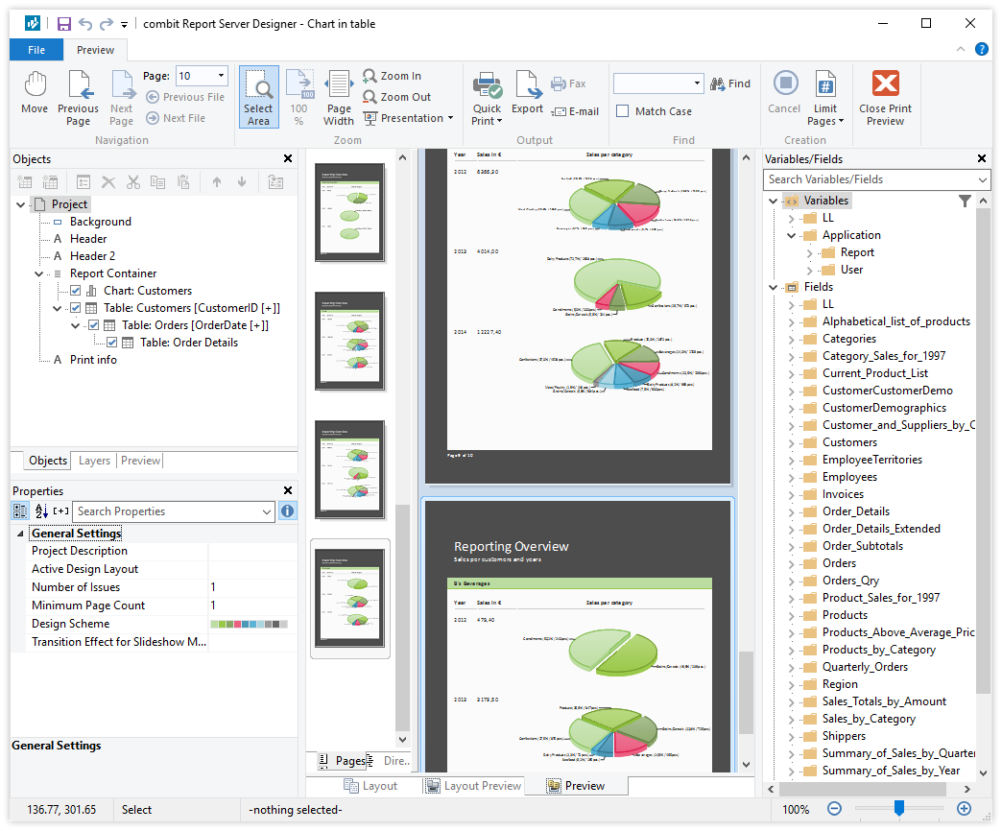This screenshot has width=1002, height=831.
Task: Open Search Variables/Fields dropdown
Action: pyautogui.click(x=982, y=180)
